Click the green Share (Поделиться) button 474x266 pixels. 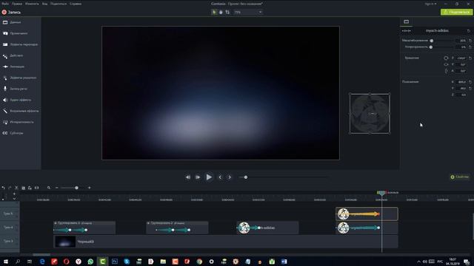pos(456,12)
